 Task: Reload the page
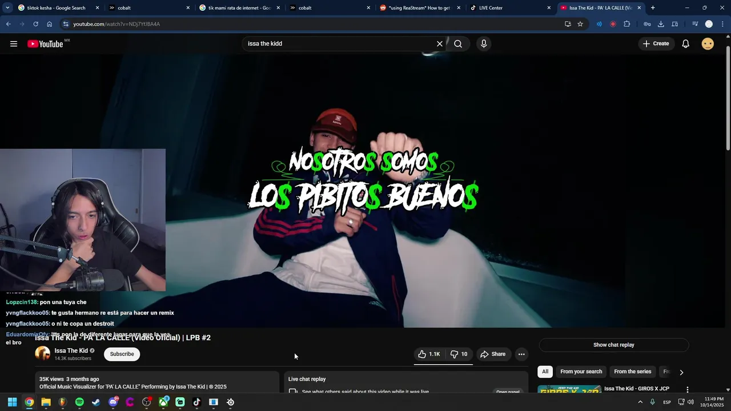click(x=35, y=24)
